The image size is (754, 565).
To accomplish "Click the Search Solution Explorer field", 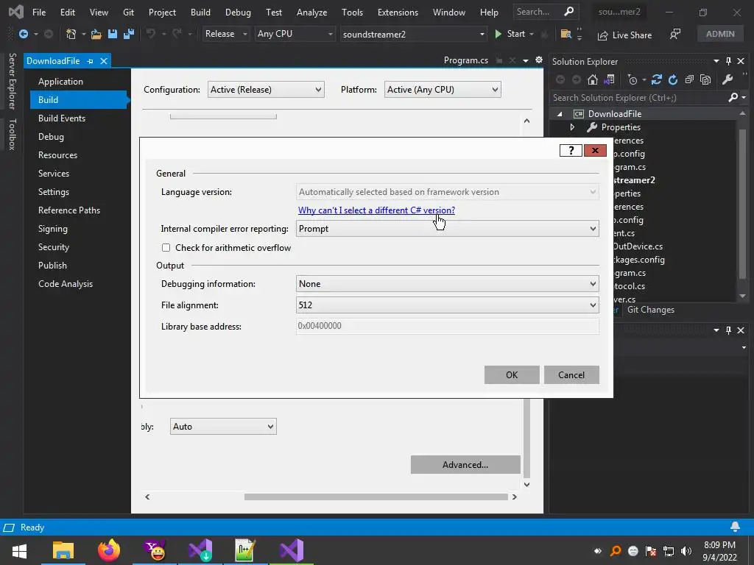I will [x=638, y=98].
